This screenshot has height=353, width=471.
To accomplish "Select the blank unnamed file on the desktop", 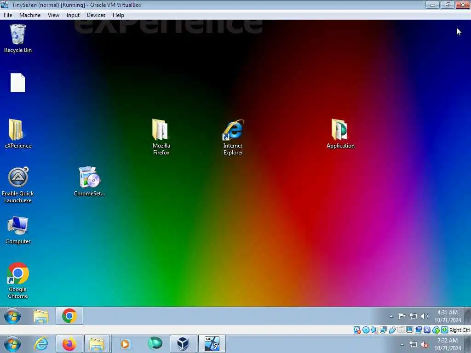I will [18, 83].
